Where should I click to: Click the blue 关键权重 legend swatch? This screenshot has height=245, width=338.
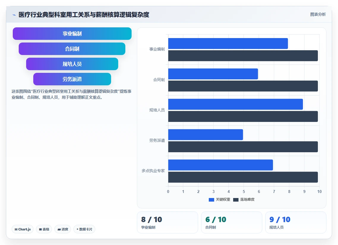[211, 200]
